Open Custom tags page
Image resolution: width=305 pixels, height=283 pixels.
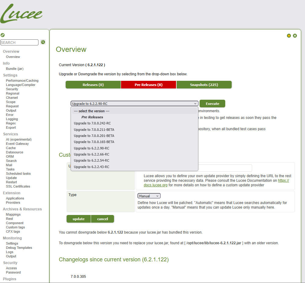tap(15, 227)
